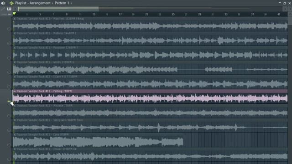
Task: Click bar 9 on the timeline ruler
Action: click(67, 14)
